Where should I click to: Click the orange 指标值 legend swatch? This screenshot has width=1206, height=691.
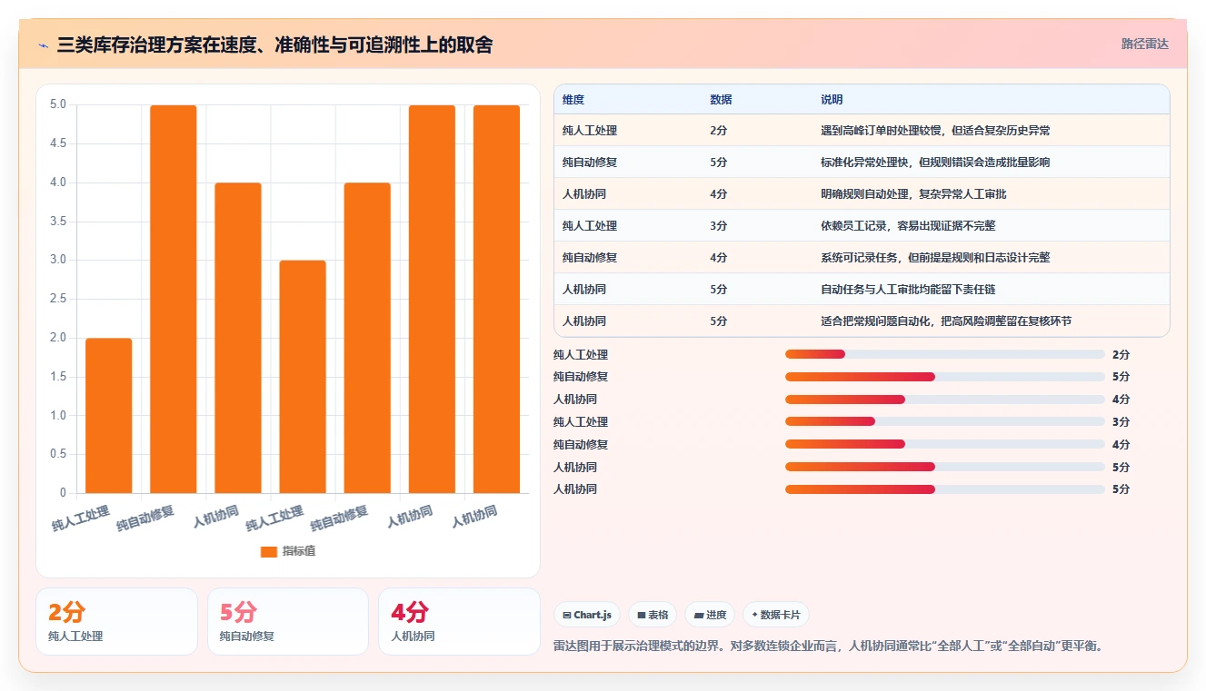(268, 551)
